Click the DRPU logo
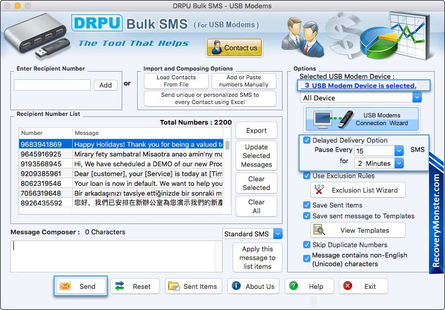Screen dimensions: 445x310 (x=97, y=23)
